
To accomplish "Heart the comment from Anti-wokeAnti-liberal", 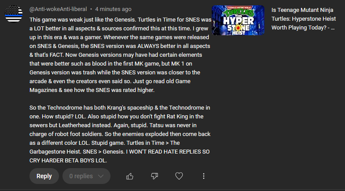I will coord(179,176).
